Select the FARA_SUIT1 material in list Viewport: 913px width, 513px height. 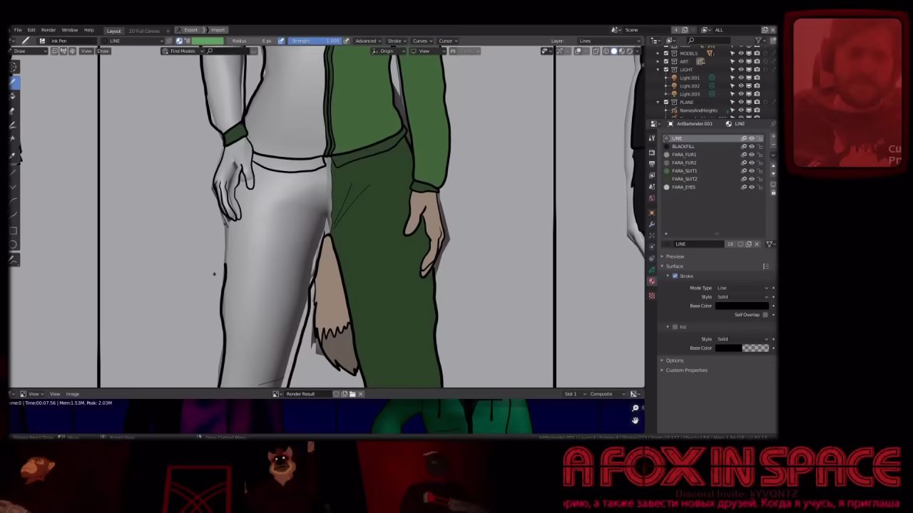[684, 171]
